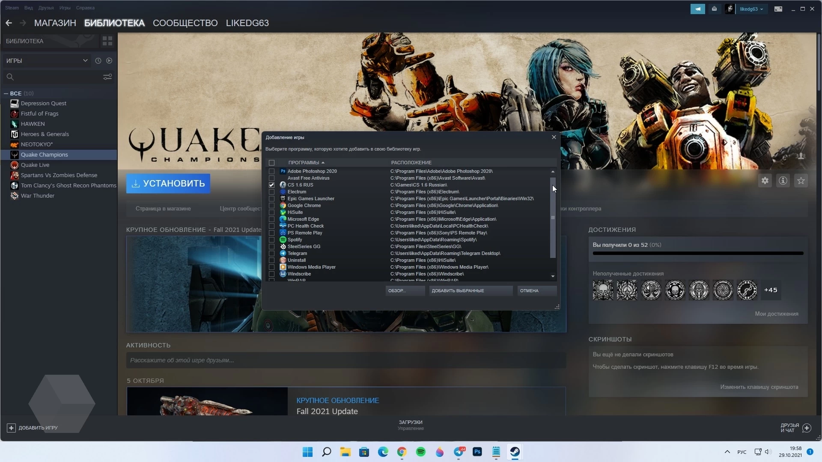Click the plus icon beside Добавить игру
This screenshot has width=822, height=462.
pos(12,428)
